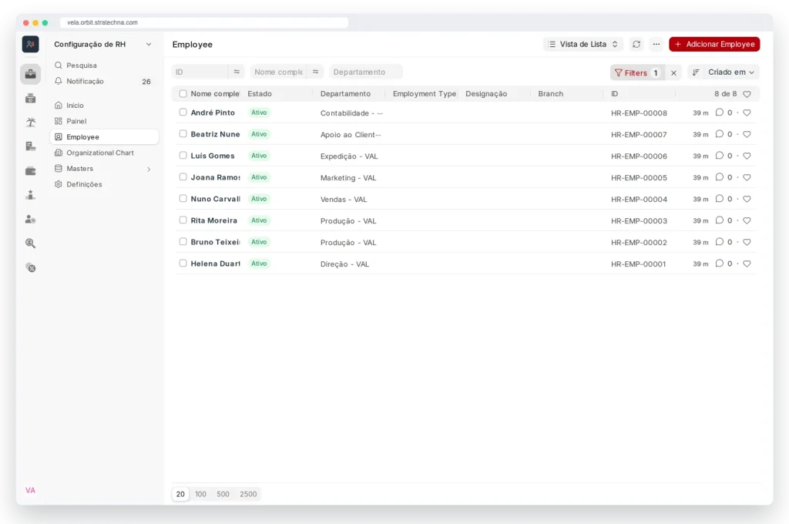Open Painel in the sidebar

coord(104,121)
